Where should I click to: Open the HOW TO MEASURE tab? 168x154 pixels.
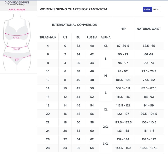(x=17, y=10)
